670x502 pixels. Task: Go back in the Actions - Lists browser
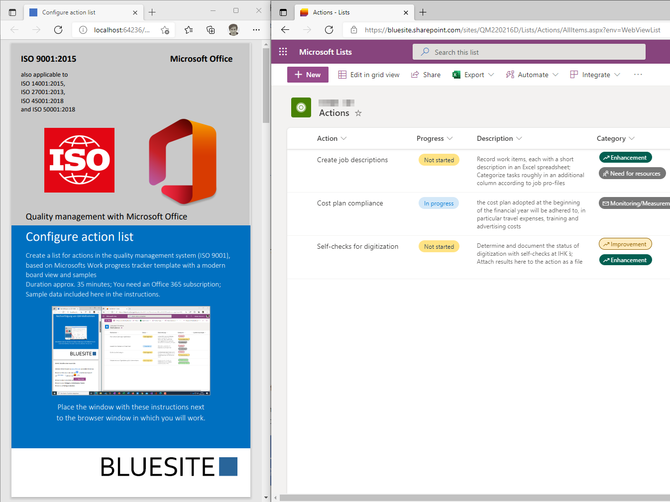[285, 30]
